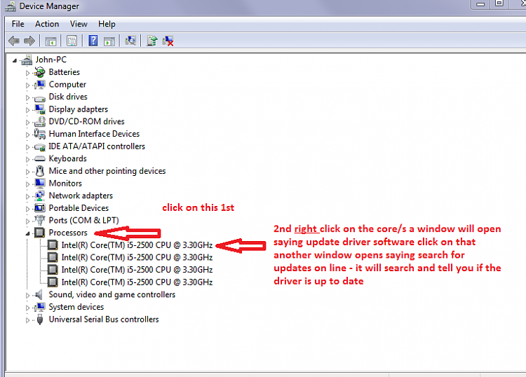Select the Network adapters label
Image resolution: width=526 pixels, height=377 pixels.
tap(81, 196)
